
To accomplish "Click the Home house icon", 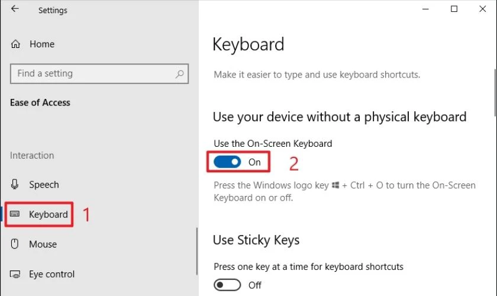I will click(x=16, y=44).
